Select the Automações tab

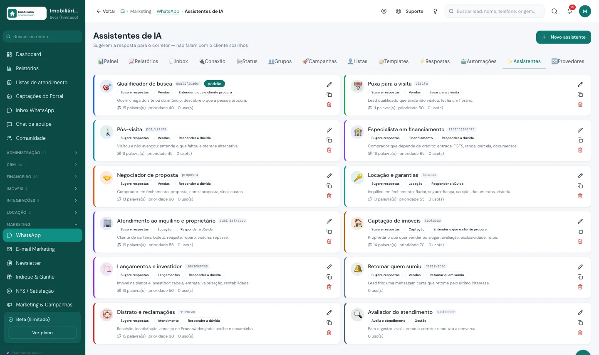click(478, 61)
